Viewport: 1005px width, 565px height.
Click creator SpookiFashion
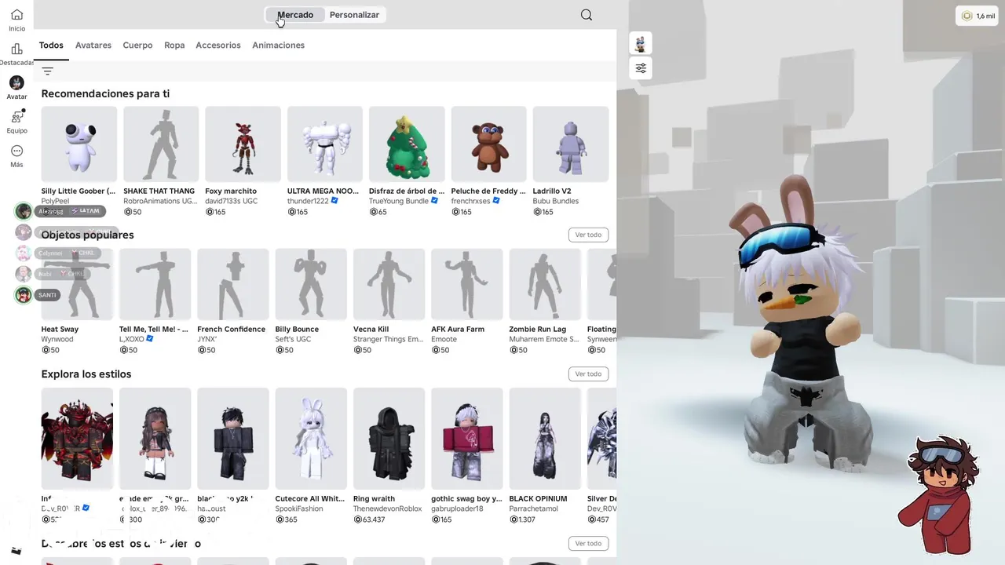coord(299,509)
